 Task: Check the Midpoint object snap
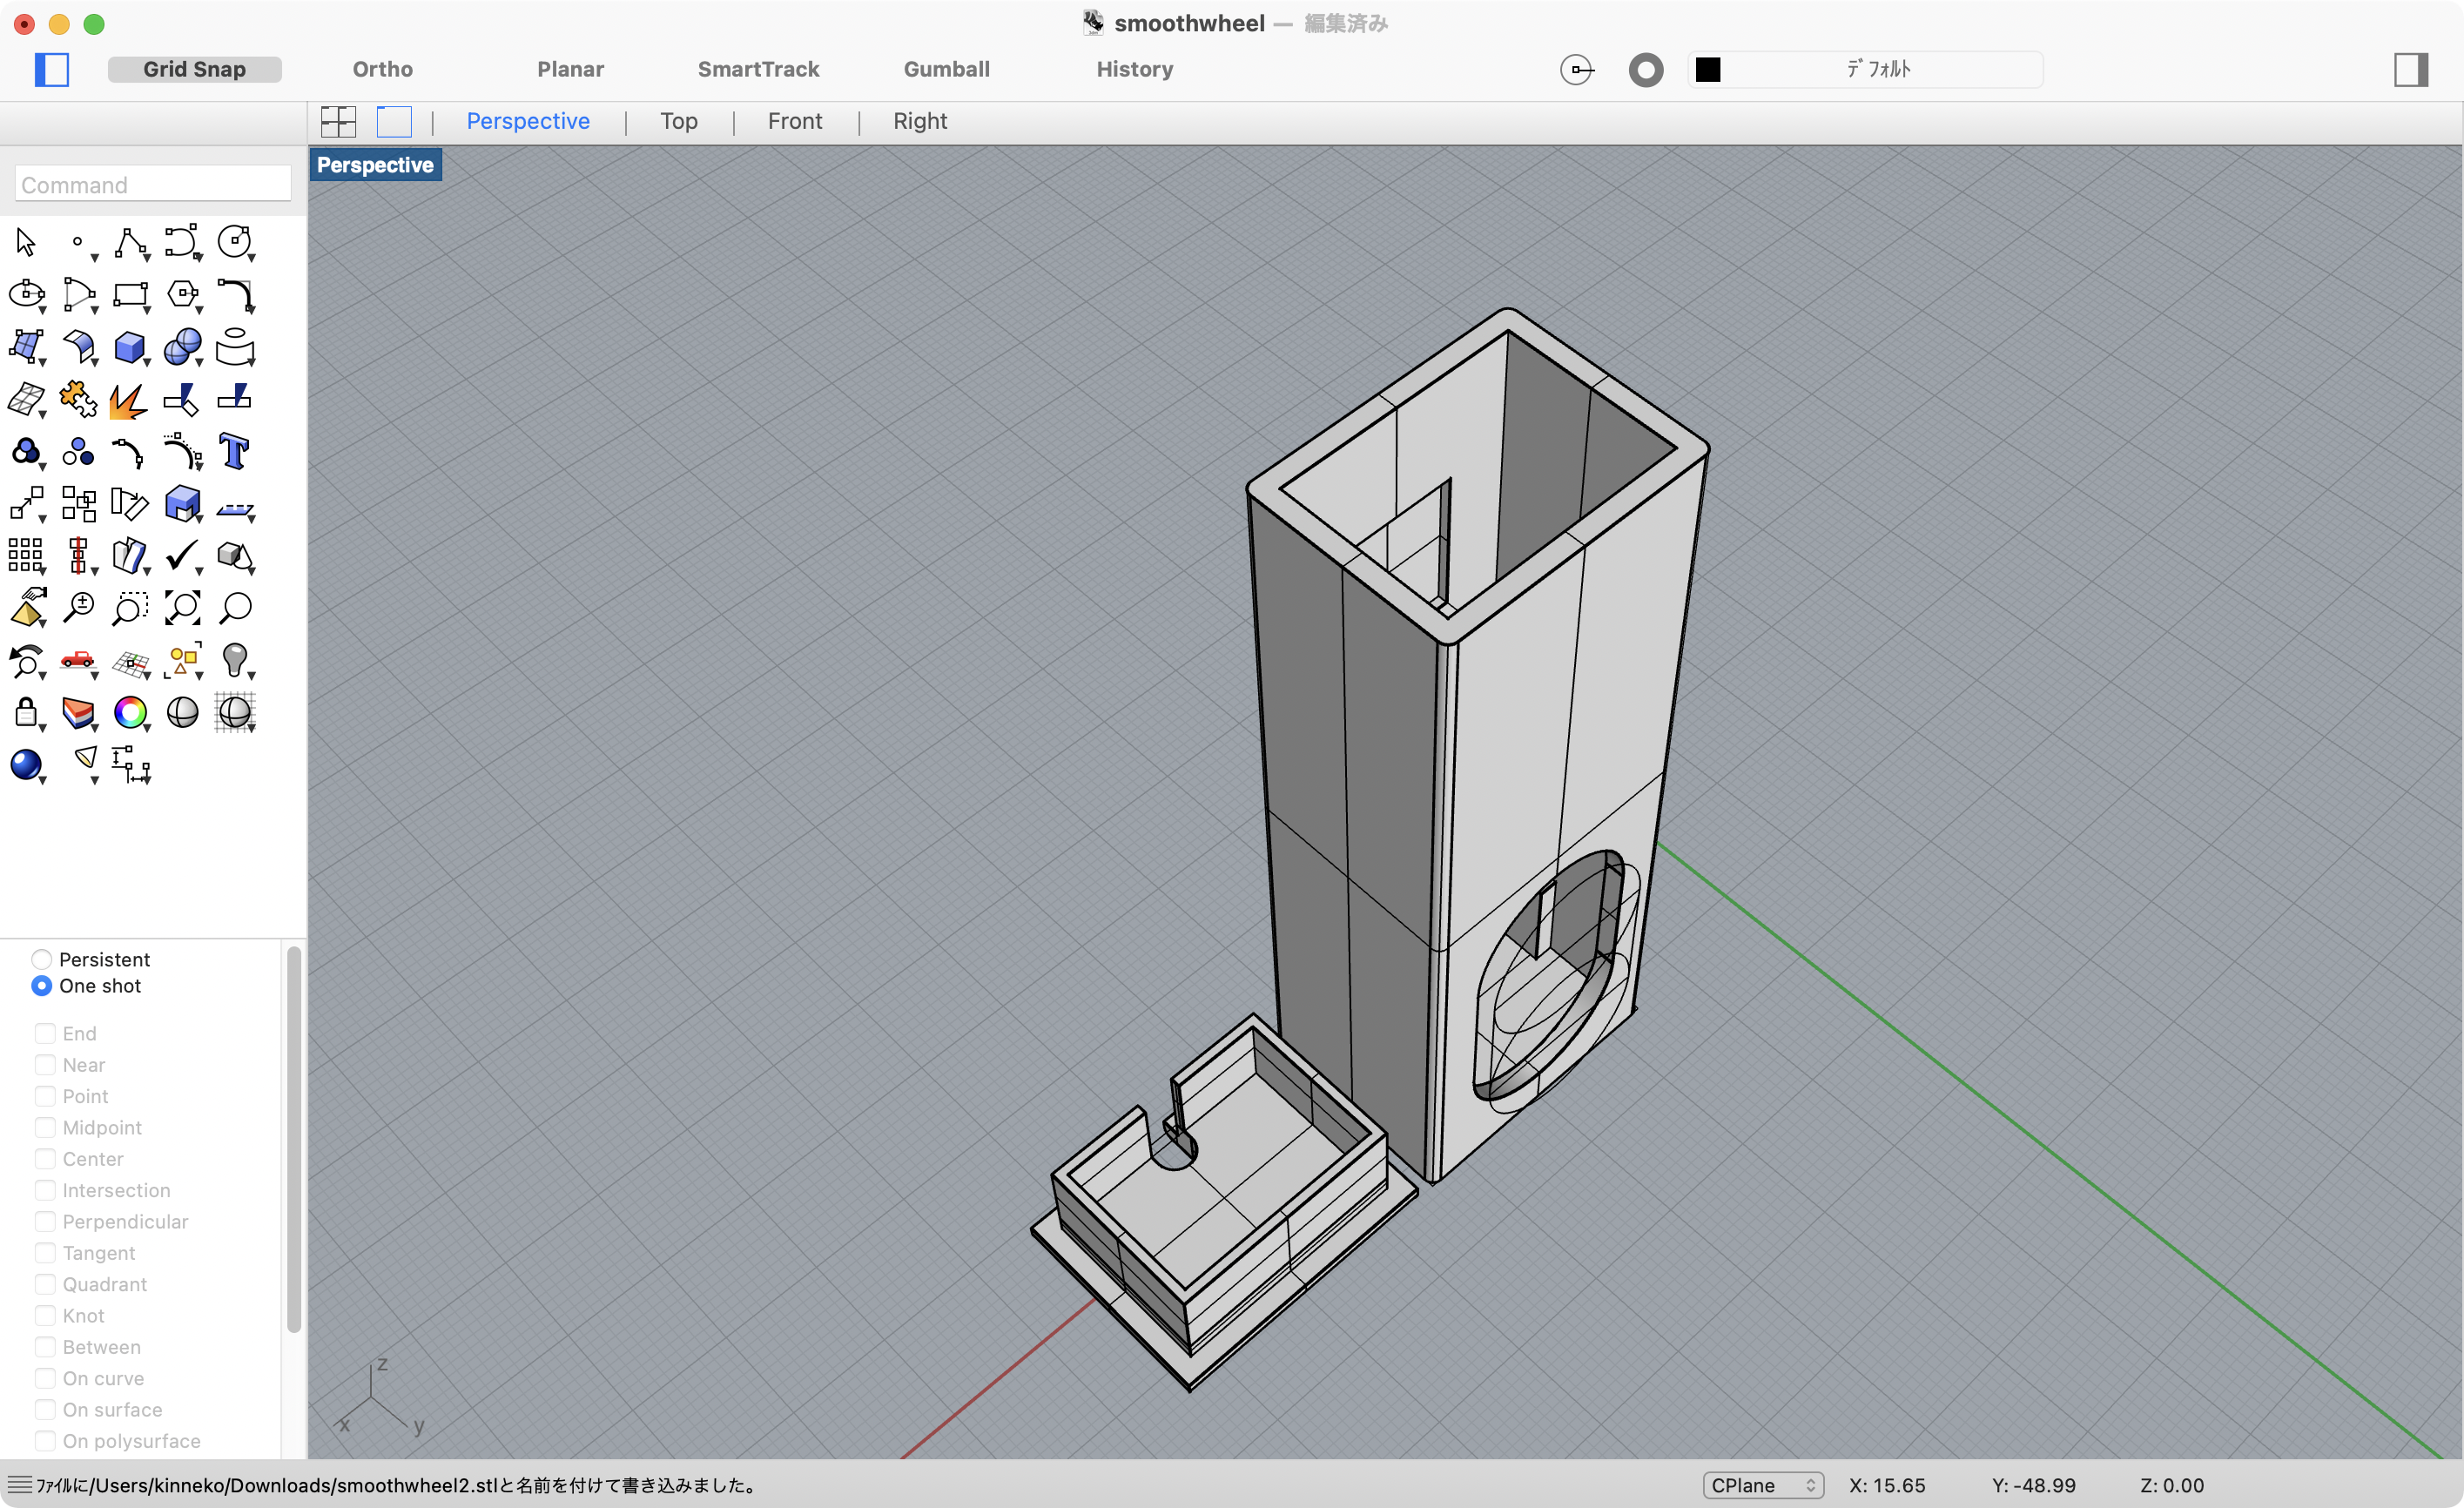(x=45, y=1127)
